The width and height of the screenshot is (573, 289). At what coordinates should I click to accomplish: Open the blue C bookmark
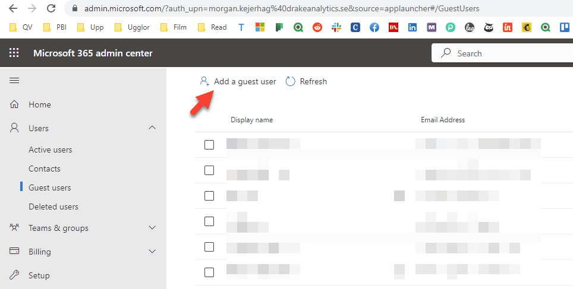click(x=355, y=27)
